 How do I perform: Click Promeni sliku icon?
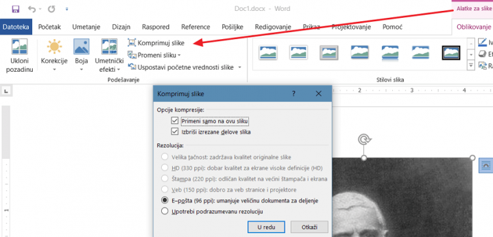pos(132,55)
